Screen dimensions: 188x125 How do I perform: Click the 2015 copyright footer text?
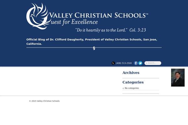coord(44,101)
